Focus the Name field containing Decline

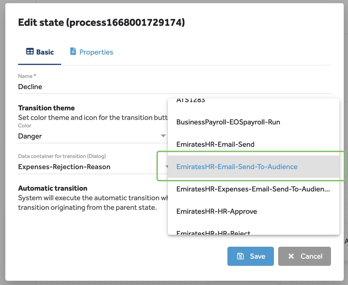[x=93, y=87]
